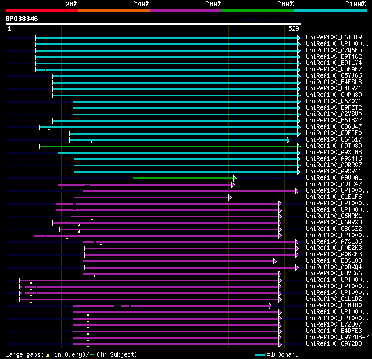Image resolution: width=372 pixels, height=359 pixels.
Task: Select the UniRef100_Q9Y2D8 label in last row
Action: coord(334,343)
